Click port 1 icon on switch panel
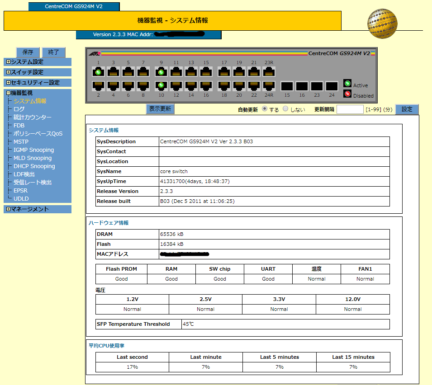This screenshot has width=432, height=385. click(98, 72)
